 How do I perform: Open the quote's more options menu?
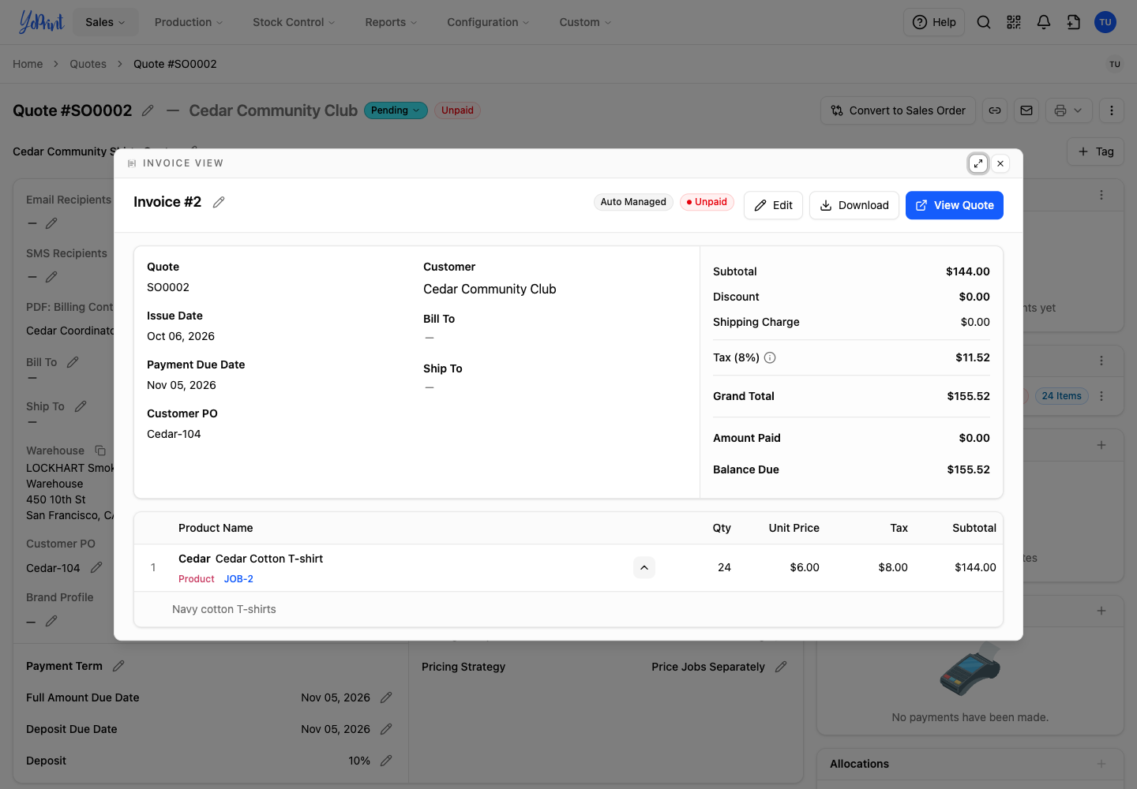click(x=1112, y=110)
